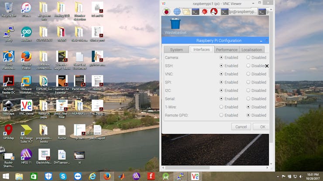Image resolution: width=323 pixels, height=181 pixels.
Task: Click VNC Viewer vertical scrollbar down arrow
Action: coord(271,164)
